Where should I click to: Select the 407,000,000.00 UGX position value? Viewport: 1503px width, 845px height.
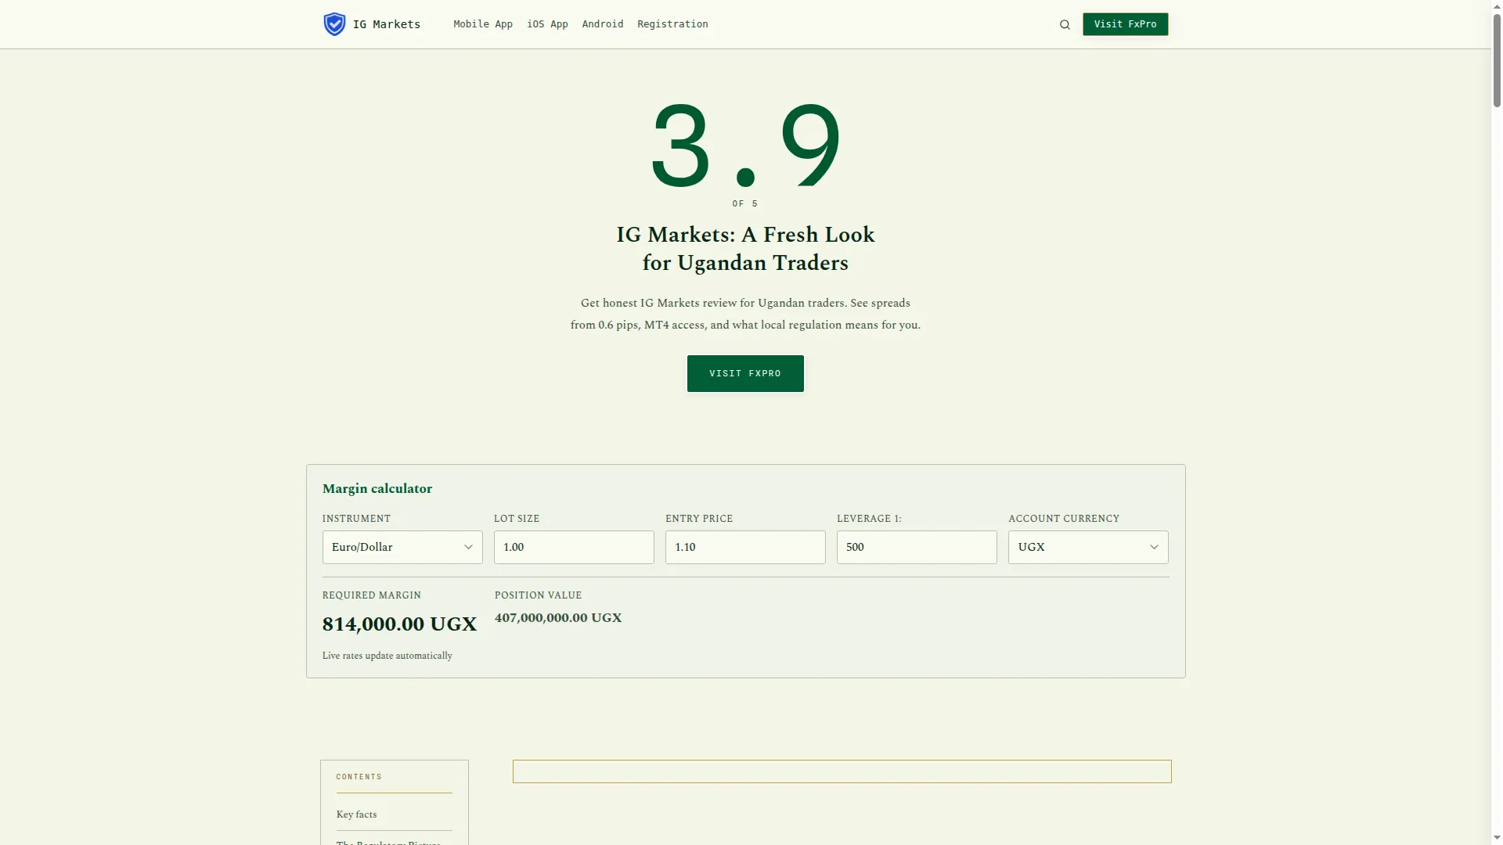tap(558, 618)
